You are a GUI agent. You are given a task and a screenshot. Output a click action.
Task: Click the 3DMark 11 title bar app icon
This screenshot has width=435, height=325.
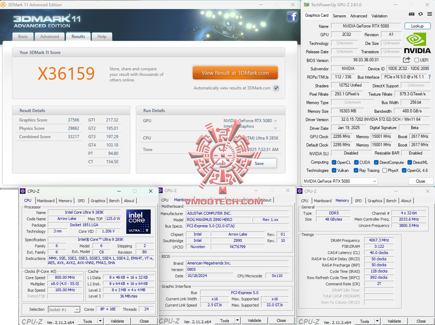[x=3, y=5]
